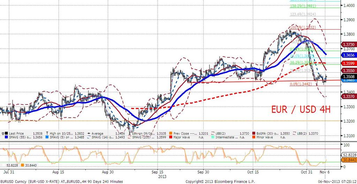This screenshot has height=184, width=357.
Task: Click the Average legend marker icon
Action: pos(89,133)
